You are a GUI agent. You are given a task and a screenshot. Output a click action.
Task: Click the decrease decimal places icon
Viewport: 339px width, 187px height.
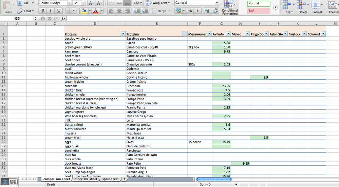tap(215, 11)
